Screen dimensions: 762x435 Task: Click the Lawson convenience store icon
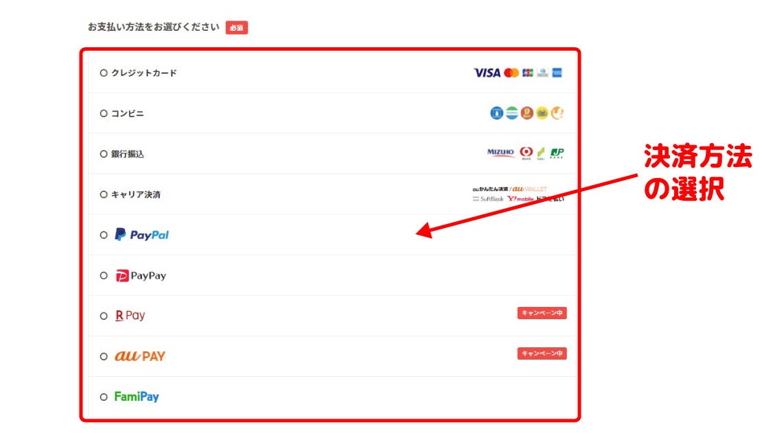point(496,113)
